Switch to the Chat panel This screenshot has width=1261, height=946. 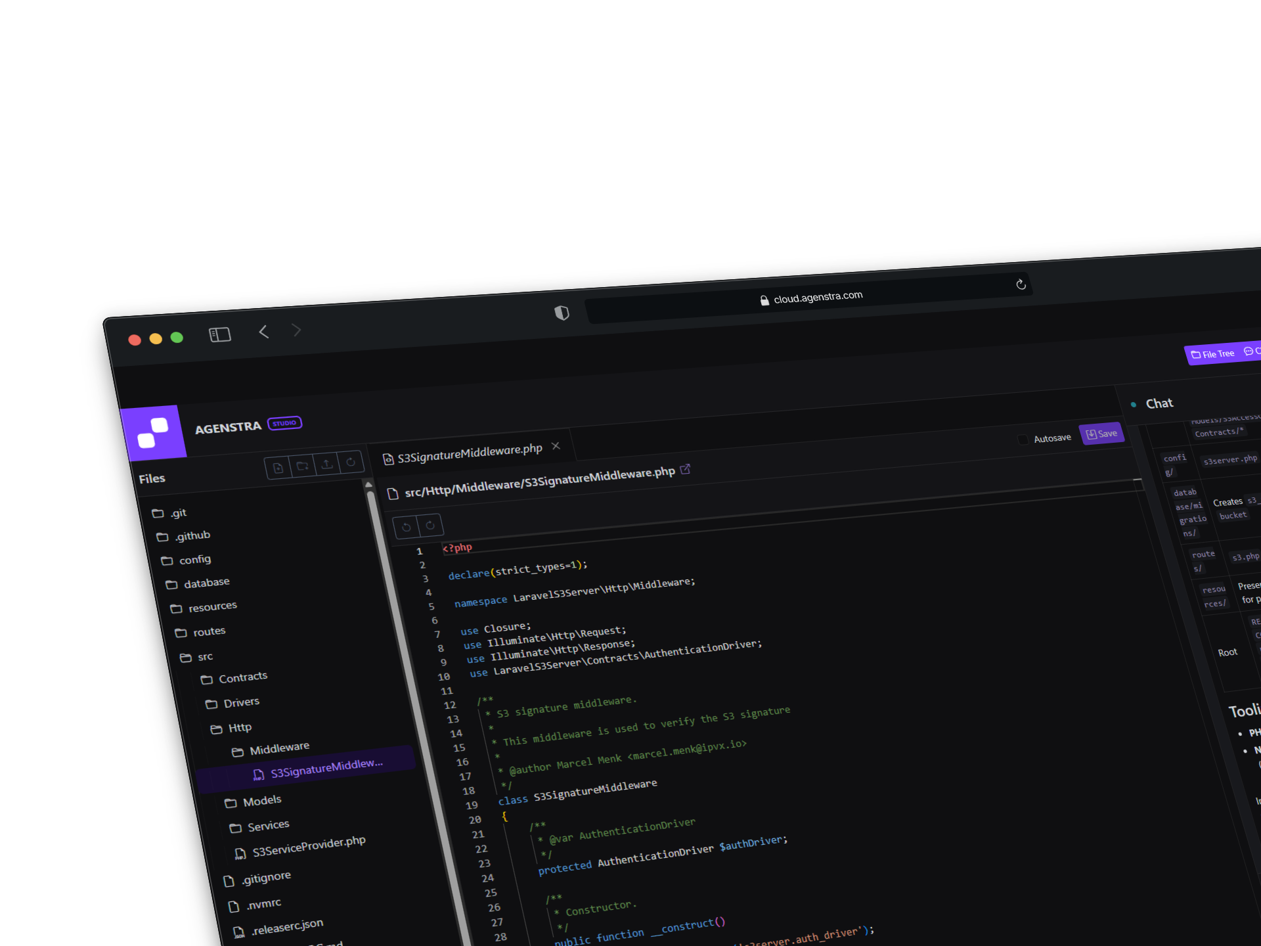[1160, 403]
